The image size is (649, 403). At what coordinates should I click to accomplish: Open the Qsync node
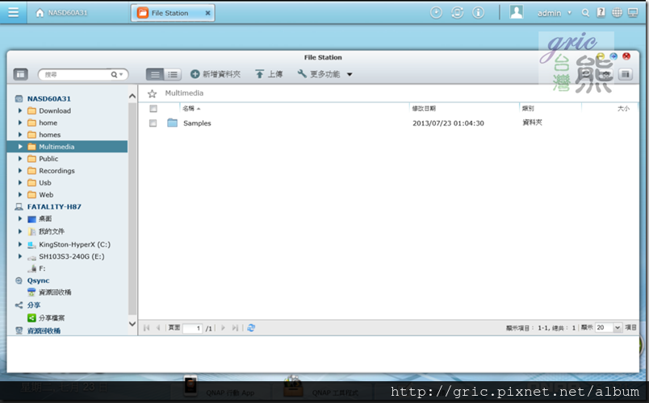tap(38, 280)
